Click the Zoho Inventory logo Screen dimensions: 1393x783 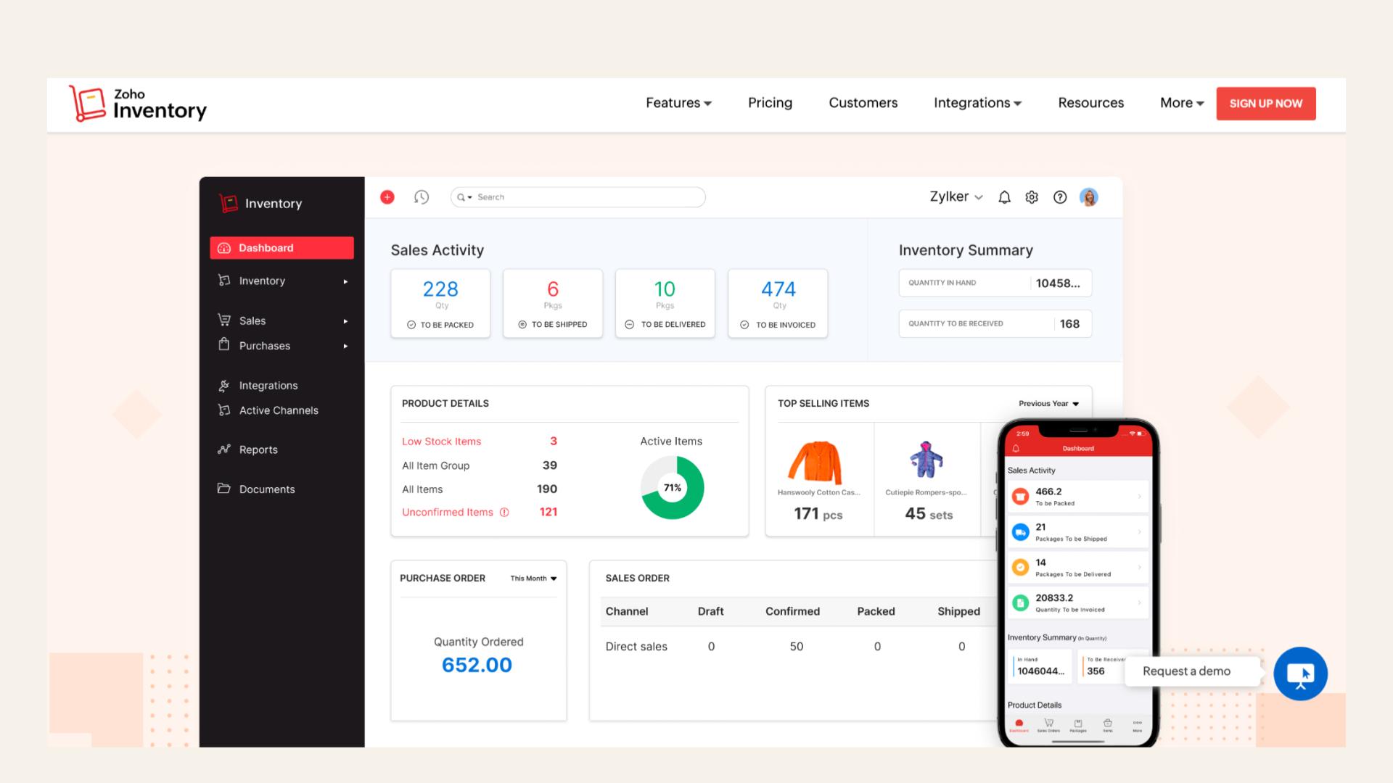(138, 103)
